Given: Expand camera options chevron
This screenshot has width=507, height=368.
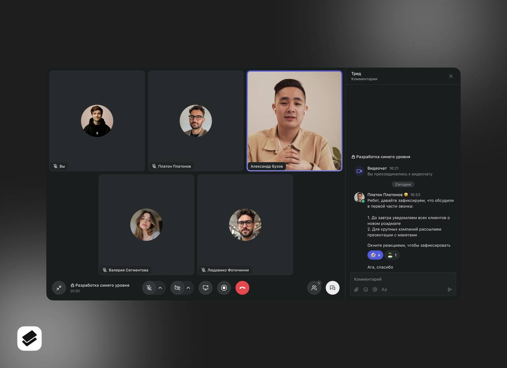Looking at the screenshot, I should coord(188,288).
